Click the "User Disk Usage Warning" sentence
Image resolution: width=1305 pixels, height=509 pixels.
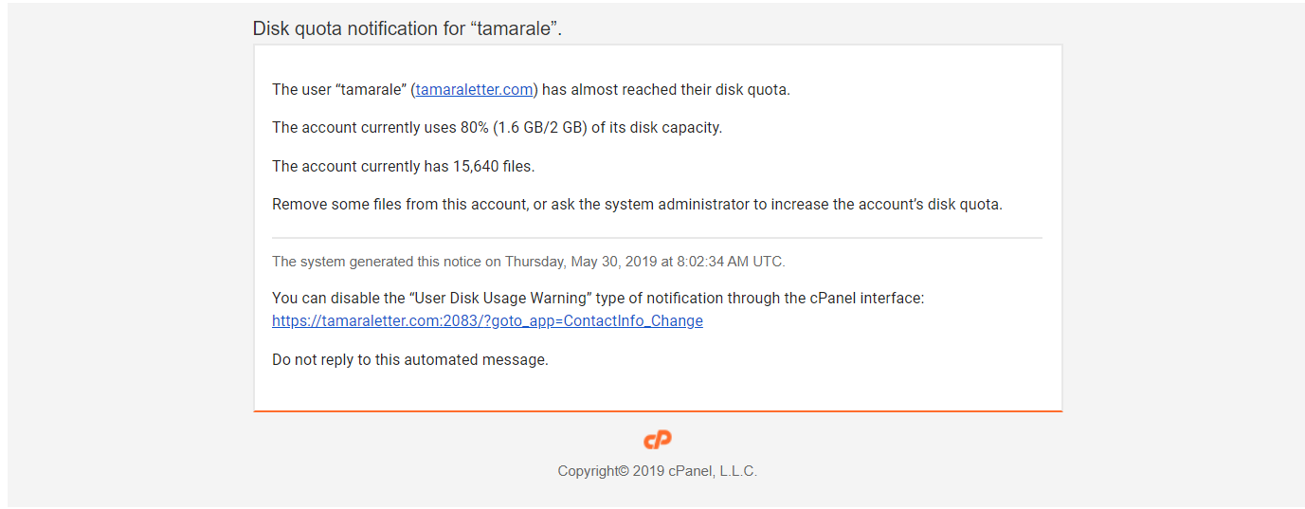(x=598, y=299)
